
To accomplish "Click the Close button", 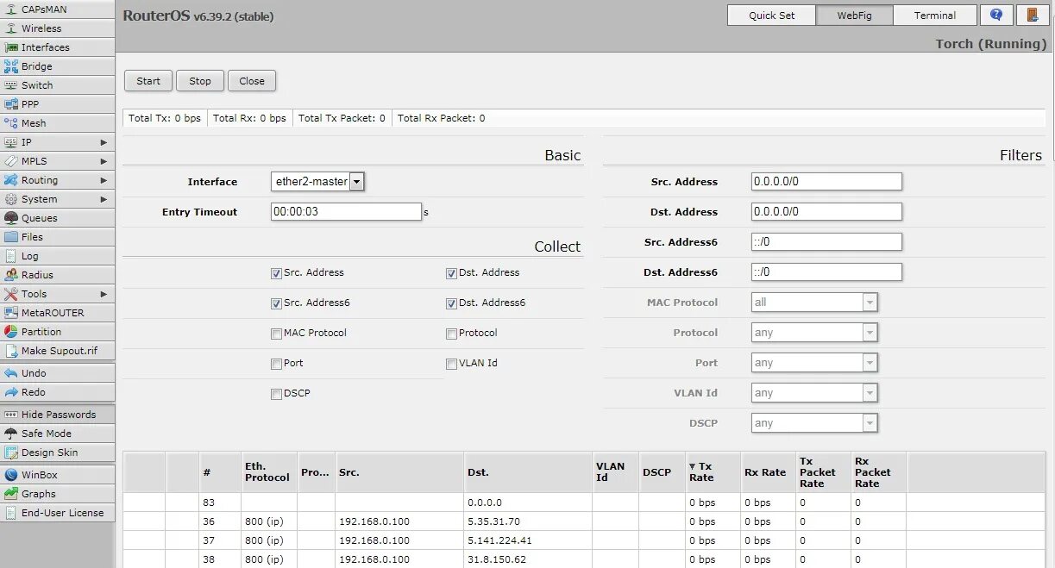I will pos(252,81).
